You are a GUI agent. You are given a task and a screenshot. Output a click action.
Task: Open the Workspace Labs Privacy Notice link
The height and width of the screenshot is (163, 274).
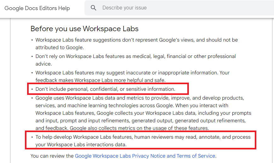click(145, 156)
